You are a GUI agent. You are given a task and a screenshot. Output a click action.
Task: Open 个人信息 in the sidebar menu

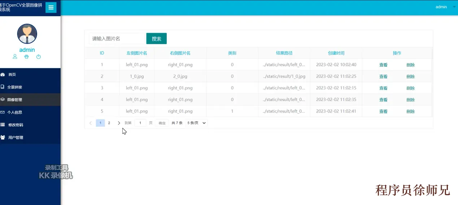[x=30, y=112]
